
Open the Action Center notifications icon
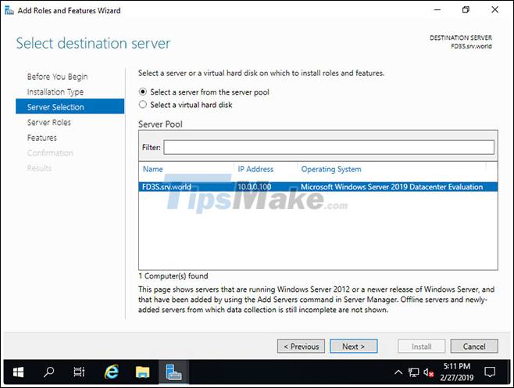(x=490, y=372)
